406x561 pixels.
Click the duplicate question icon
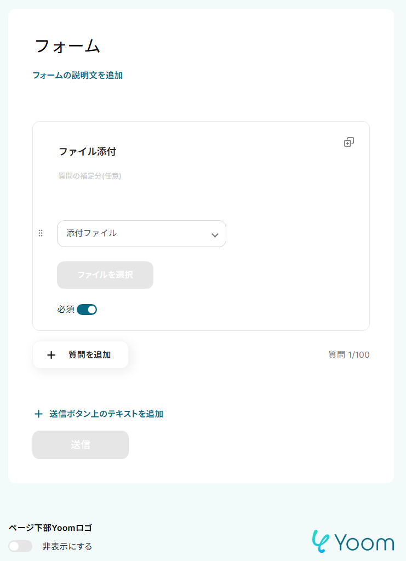pos(348,142)
